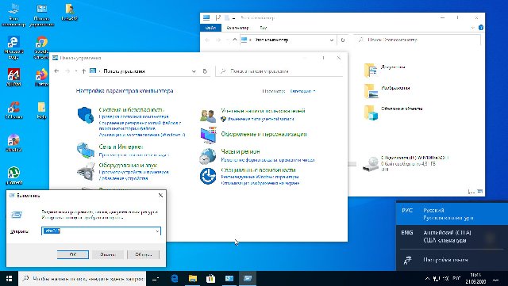
Task: Expand Explorer address bar history dropdown
Action: coord(332,40)
